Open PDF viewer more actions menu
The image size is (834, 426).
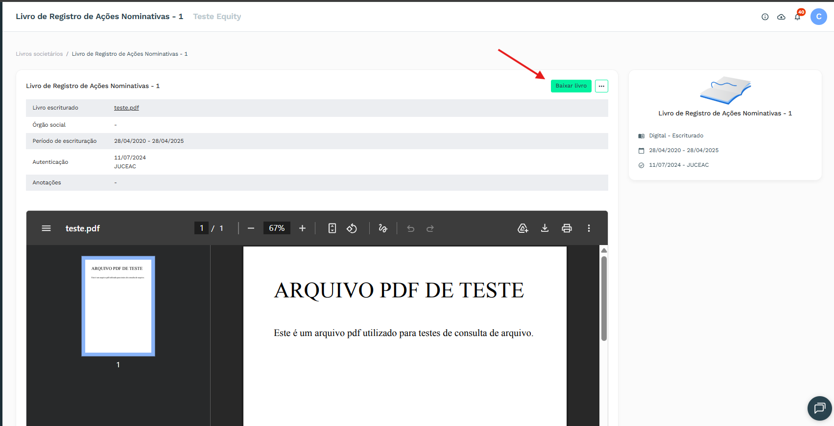click(x=589, y=228)
